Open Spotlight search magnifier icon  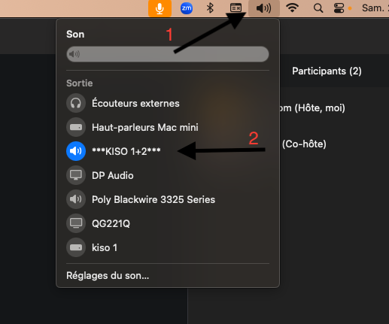(318, 8)
